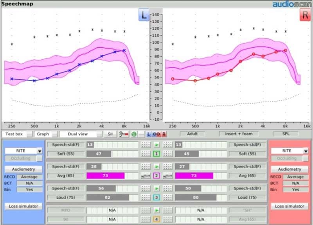Click the numbered test 2 magenta icon
The width and height of the screenshot is (313, 225).
pos(157,175)
